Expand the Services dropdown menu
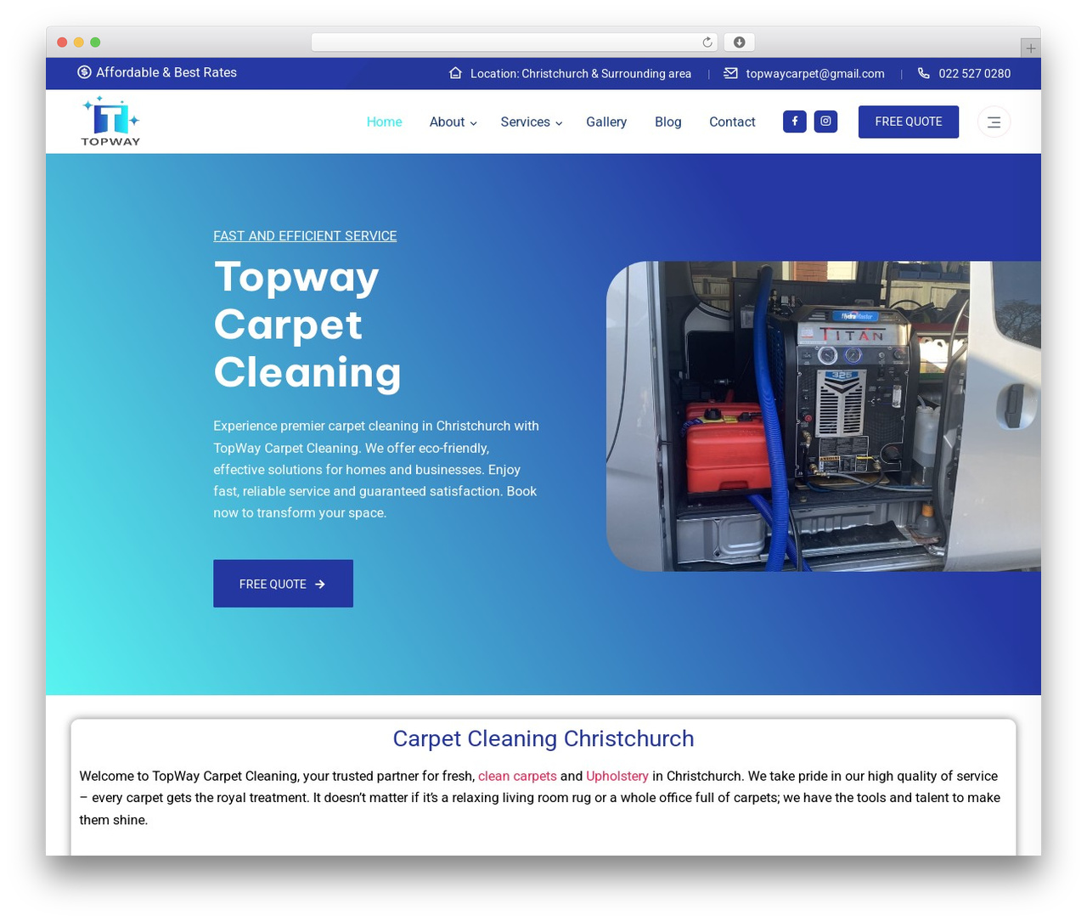Image resolution: width=1087 pixels, height=921 pixels. 532,122
